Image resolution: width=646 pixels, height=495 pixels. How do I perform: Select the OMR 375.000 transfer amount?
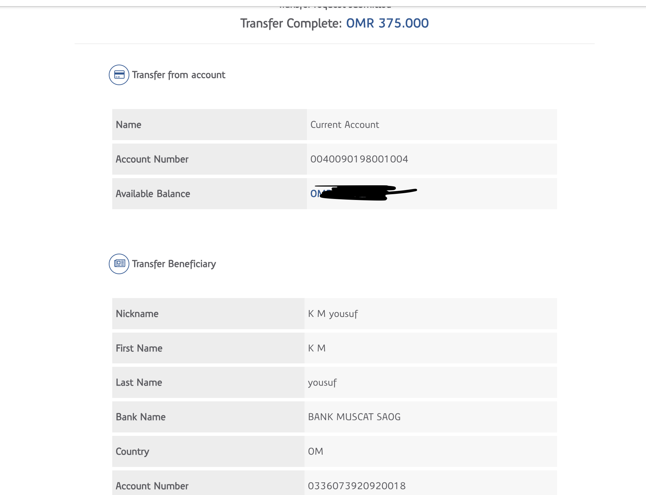pos(387,23)
